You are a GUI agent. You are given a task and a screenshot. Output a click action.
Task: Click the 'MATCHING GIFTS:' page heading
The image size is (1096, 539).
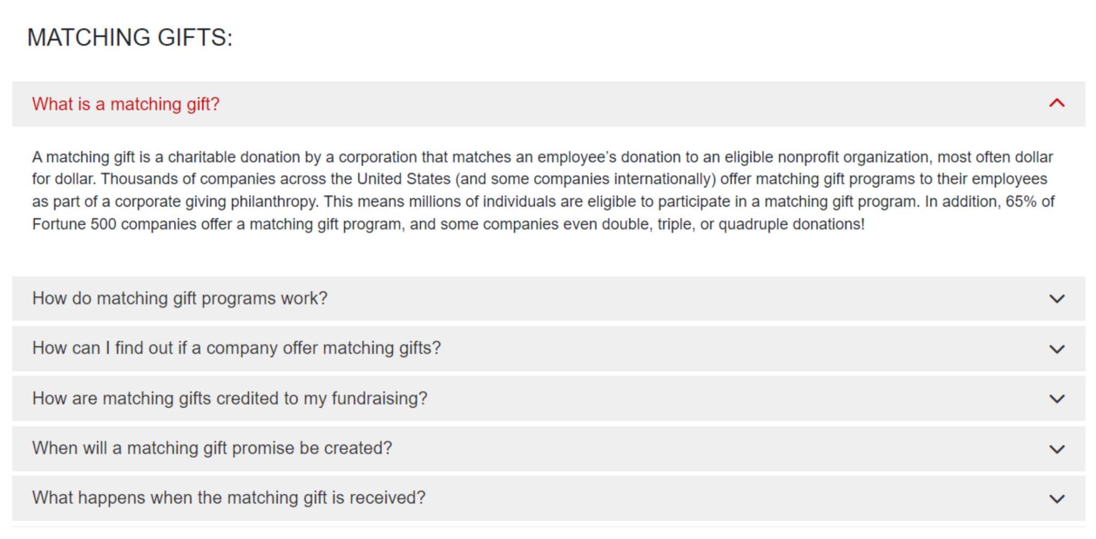[x=130, y=37]
